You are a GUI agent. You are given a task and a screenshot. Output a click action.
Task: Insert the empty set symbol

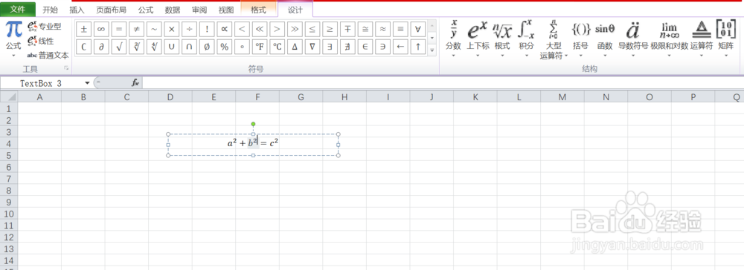click(x=207, y=47)
